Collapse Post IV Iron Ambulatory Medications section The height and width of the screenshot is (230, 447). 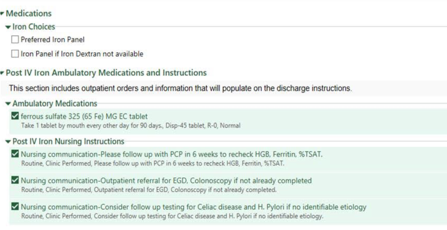click(2, 73)
